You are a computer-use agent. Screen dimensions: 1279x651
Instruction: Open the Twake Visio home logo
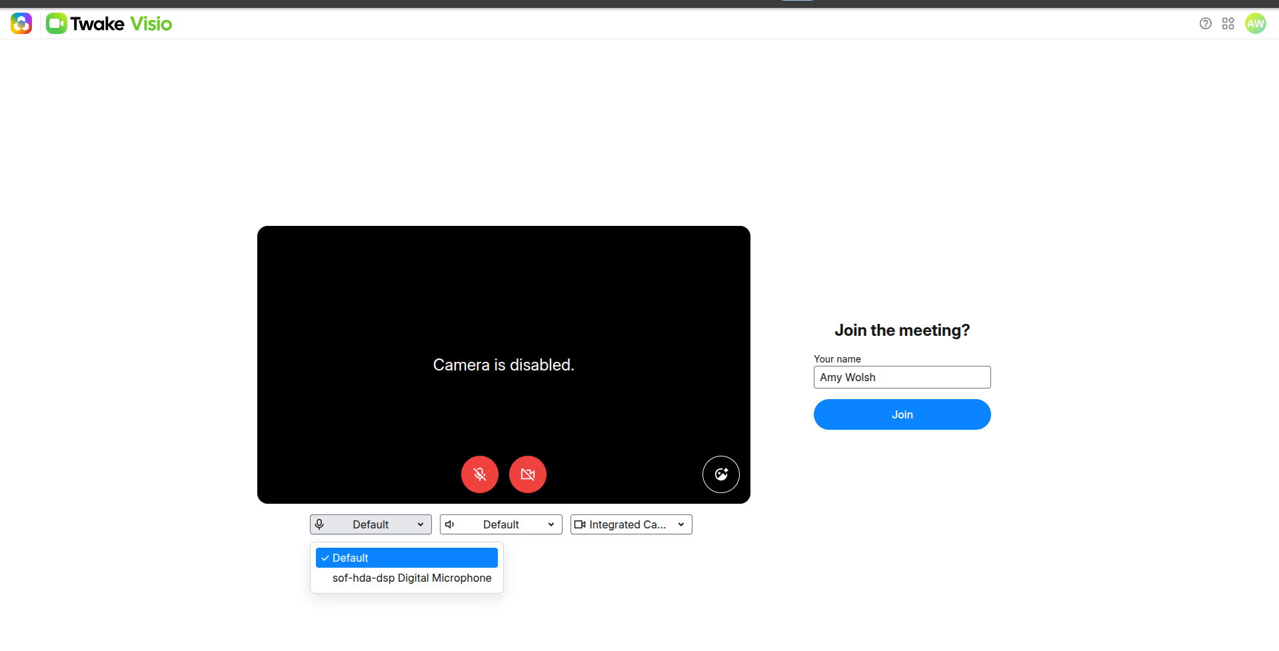[109, 23]
